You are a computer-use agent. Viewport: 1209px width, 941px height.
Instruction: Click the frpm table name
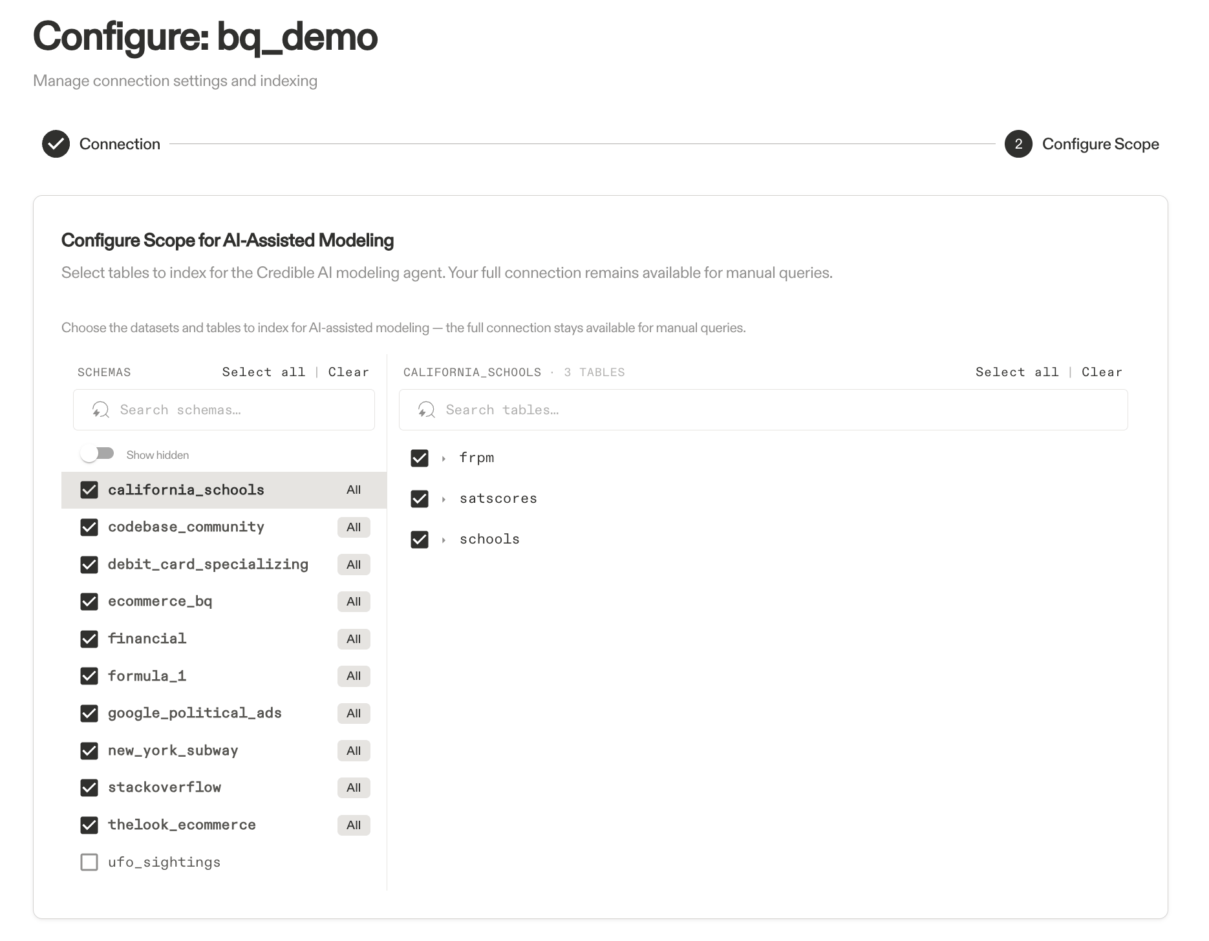pos(476,458)
